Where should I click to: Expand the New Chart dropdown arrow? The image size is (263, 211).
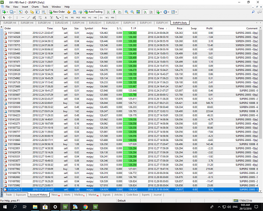[7, 12]
